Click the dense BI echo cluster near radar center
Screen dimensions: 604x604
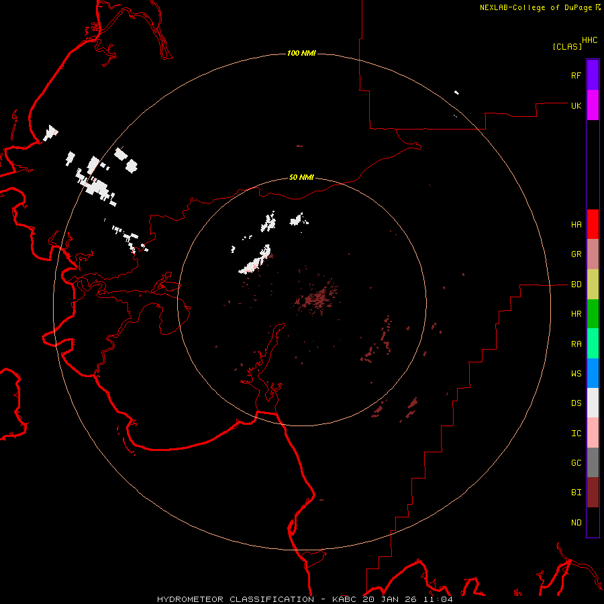tap(317, 299)
